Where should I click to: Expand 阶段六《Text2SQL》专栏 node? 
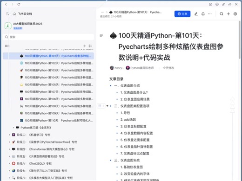tap(9, 163)
